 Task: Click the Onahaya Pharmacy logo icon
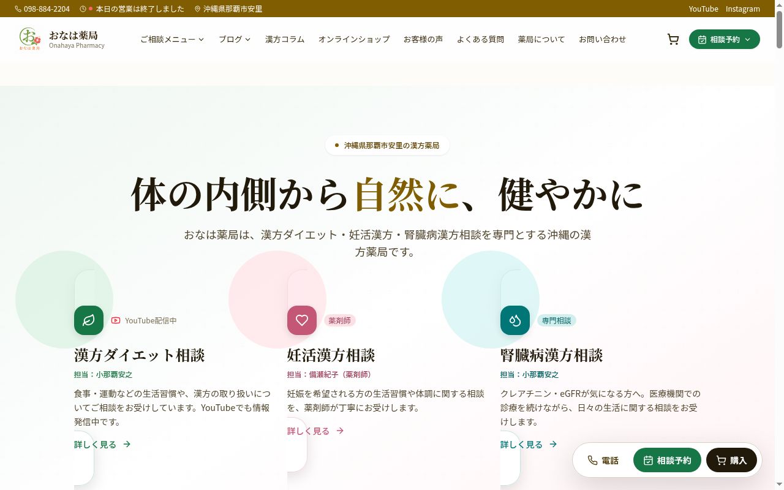tap(30, 39)
